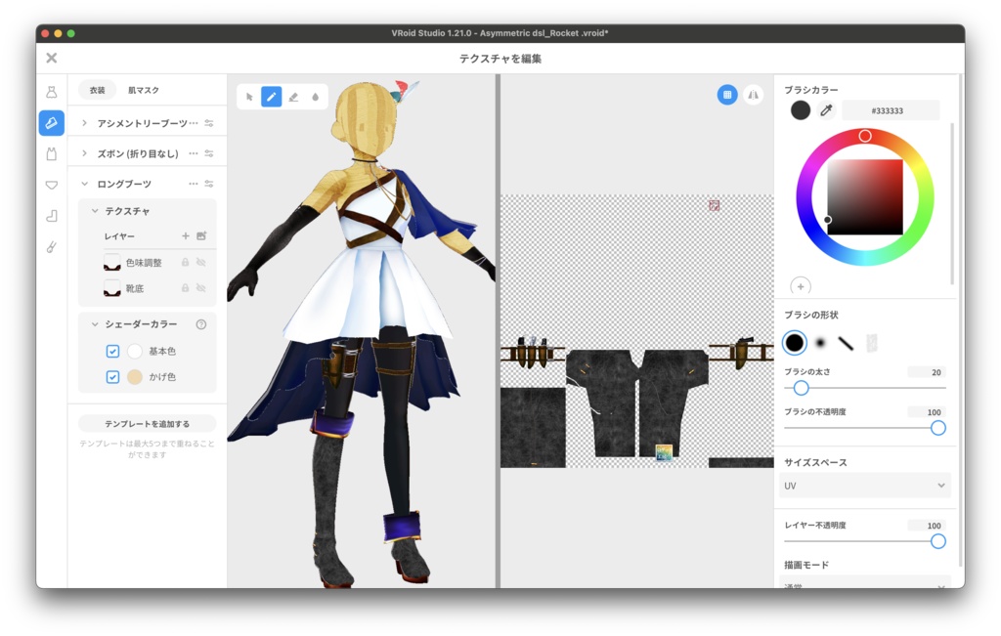Click the テンプレートを追加する button
Viewport: 1001px width, 636px height.
point(147,423)
